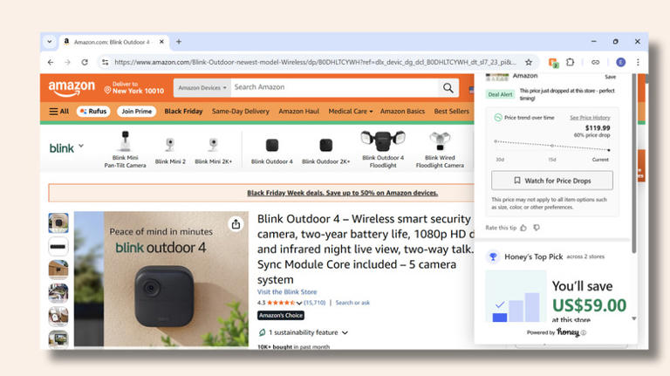Reload the Amazon page

tap(85, 63)
